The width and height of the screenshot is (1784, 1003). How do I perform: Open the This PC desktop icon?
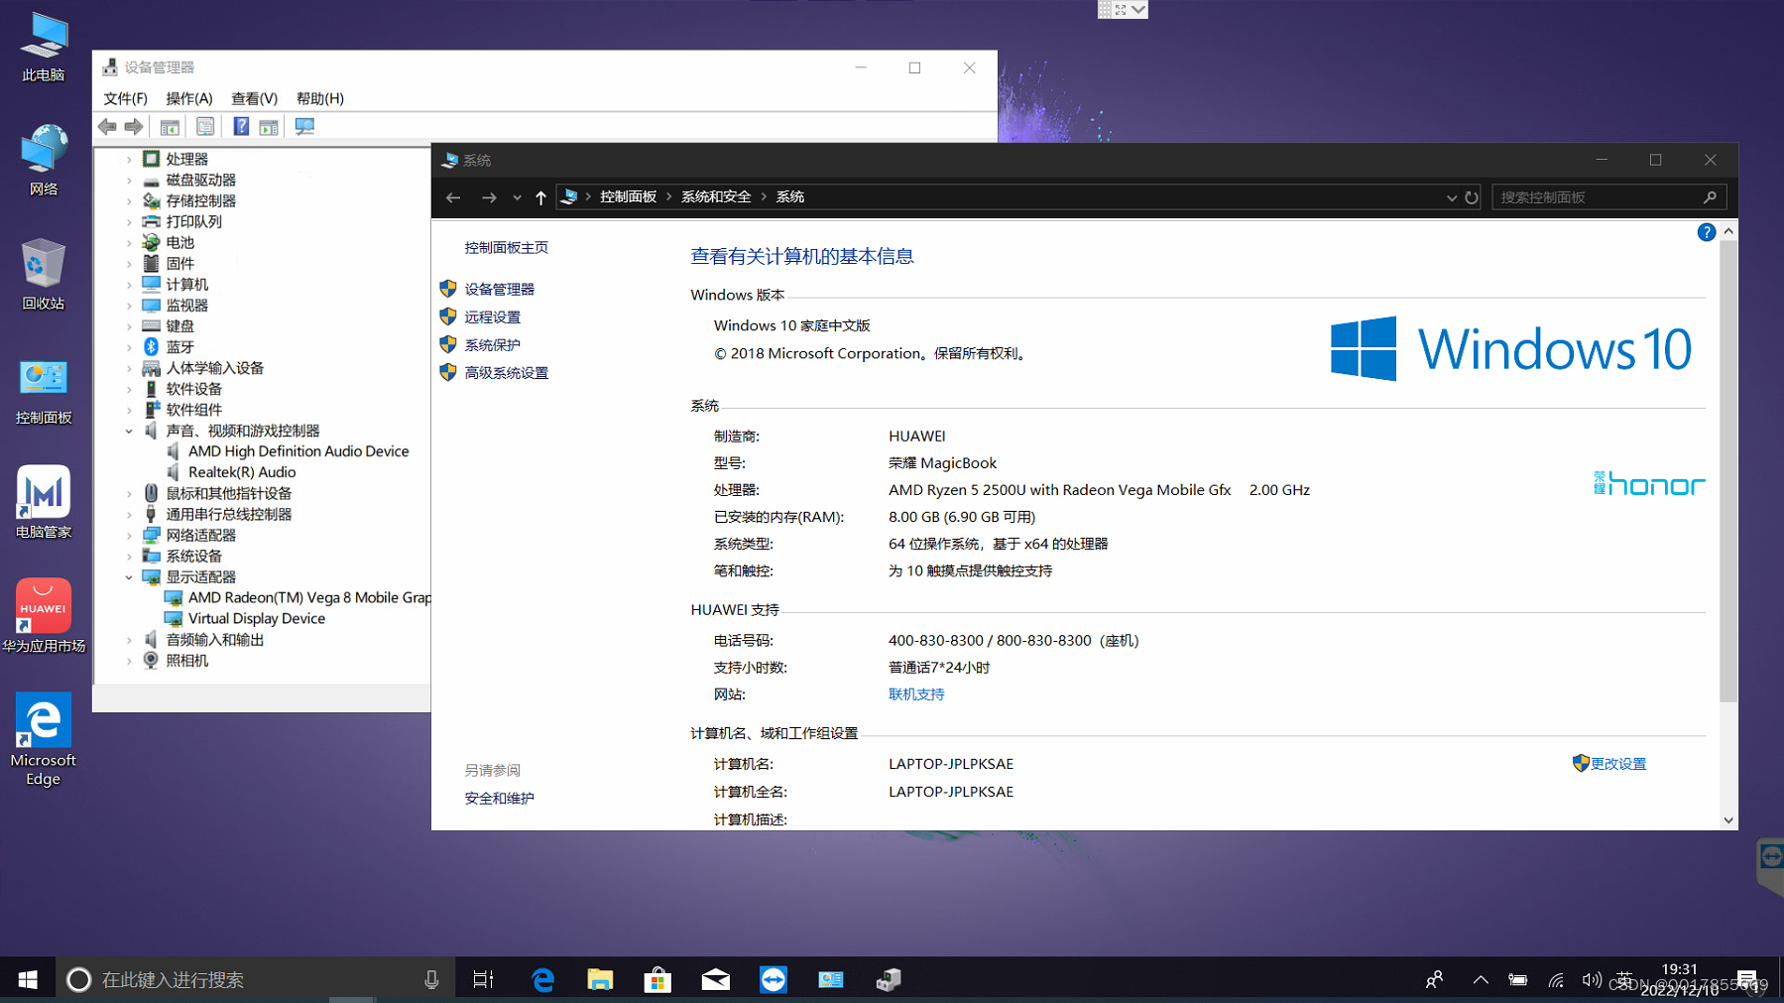pos(44,47)
